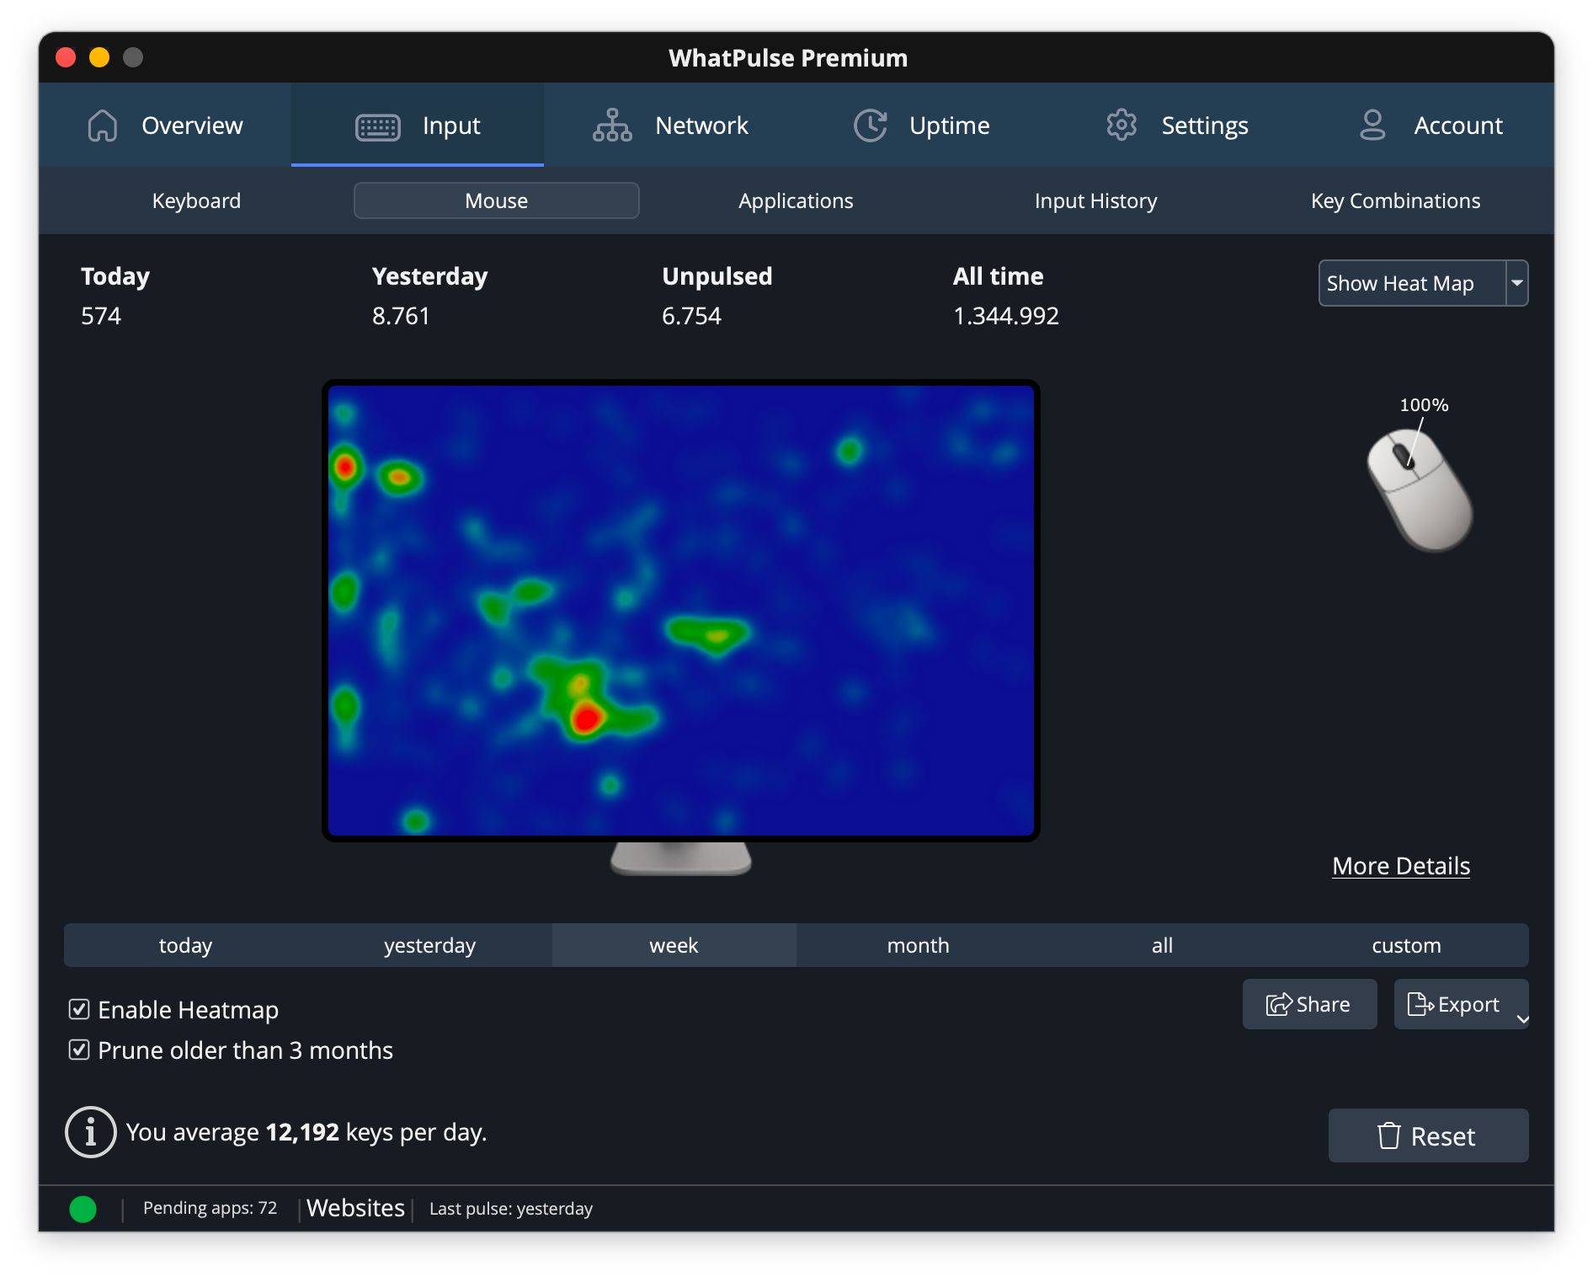The height and width of the screenshot is (1277, 1593).
Task: Open Settings via the gear icon
Action: tap(1121, 126)
